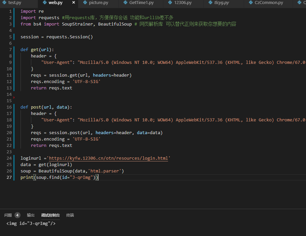This screenshot has height=236, width=306.
Task: Close the web.py tab
Action: click(74, 3)
